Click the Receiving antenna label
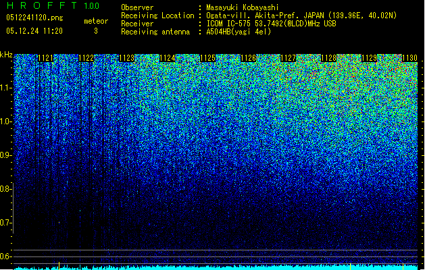 click(155, 32)
